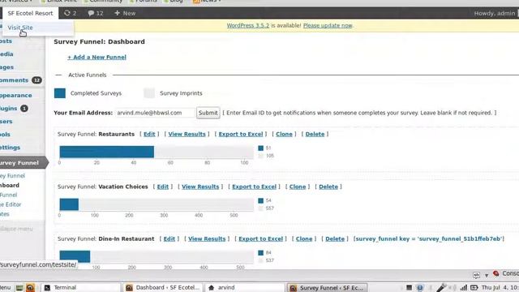This screenshot has width=519, height=292.
Task: Click the Collapse menu sidebar link
Action: click(16, 229)
